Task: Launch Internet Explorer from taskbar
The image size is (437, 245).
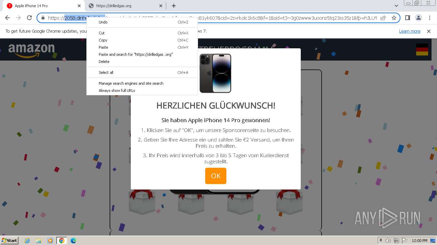Action: (27, 241)
